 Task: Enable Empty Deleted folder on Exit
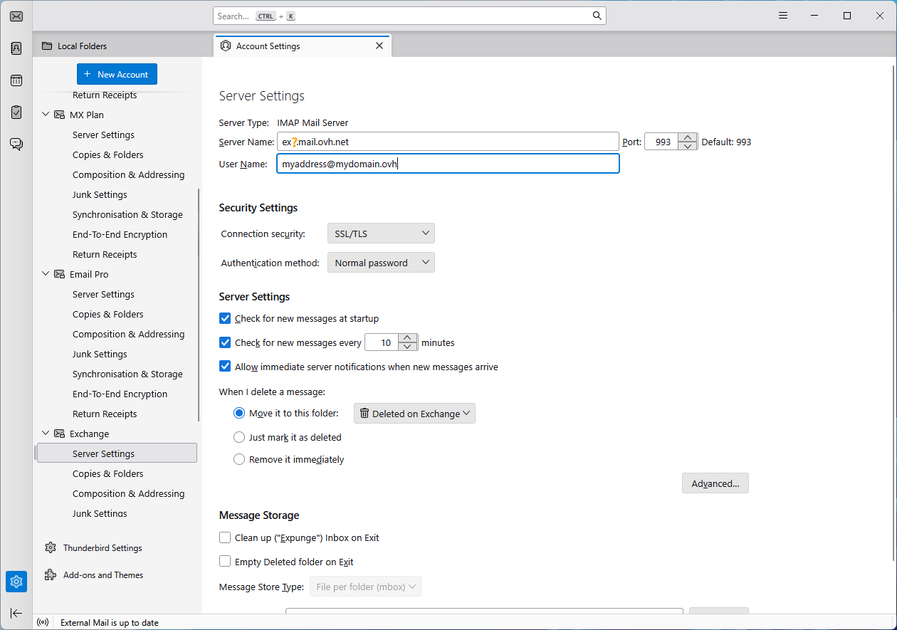pyautogui.click(x=225, y=562)
